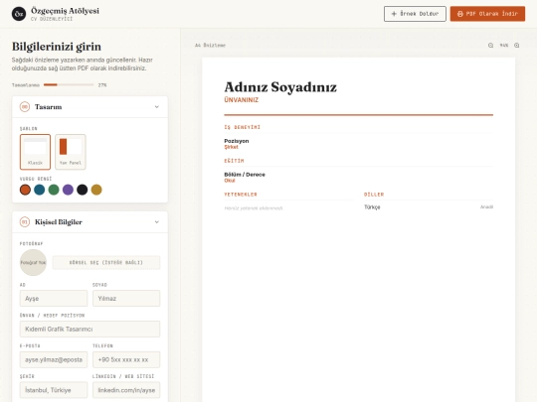Click the Diller heading in preview
The width and height of the screenshot is (537, 402).
click(x=374, y=195)
